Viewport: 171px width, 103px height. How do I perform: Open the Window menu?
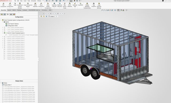point(39,1)
